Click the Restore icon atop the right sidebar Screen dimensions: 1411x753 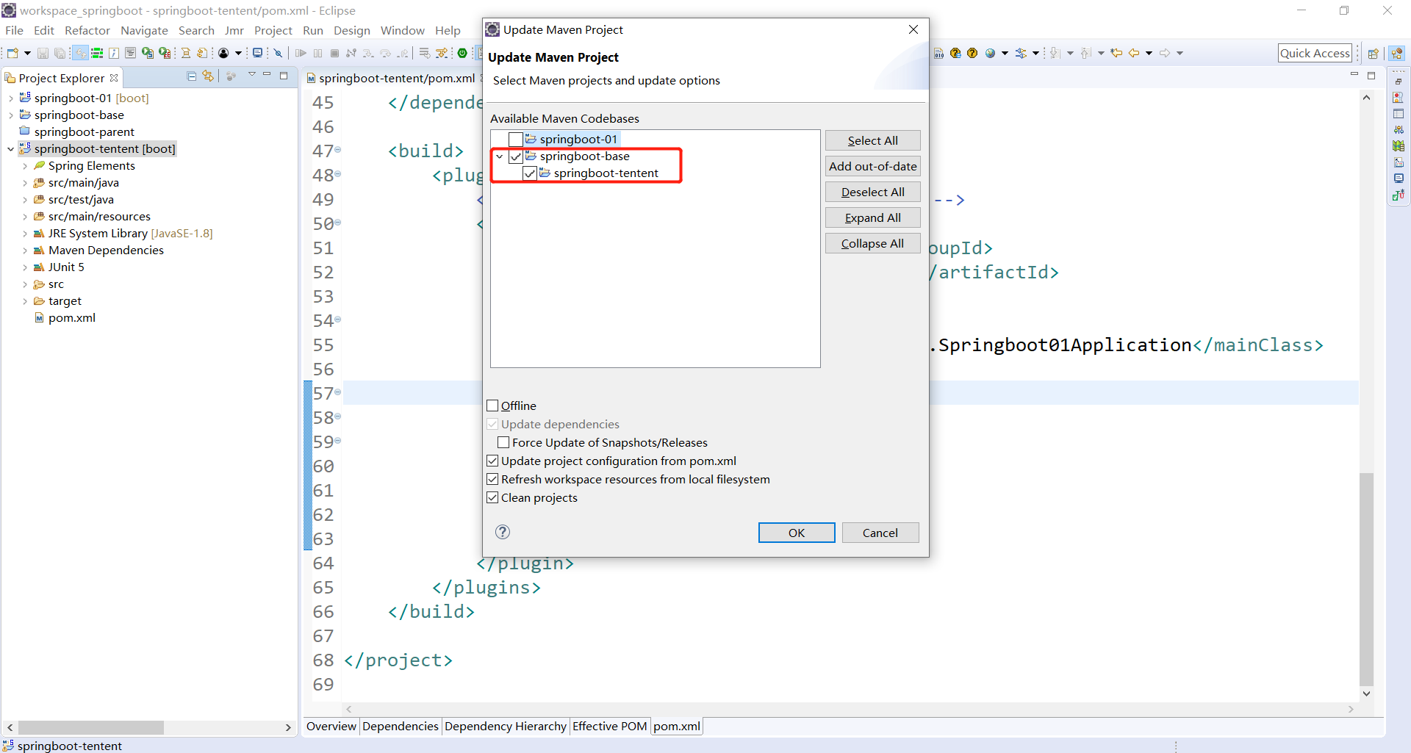coord(1398,81)
